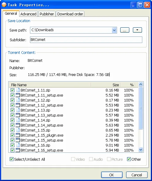This screenshot has width=152, height=181.
Task: Click the BitComet logo in title bar
Action: coord(4,5)
